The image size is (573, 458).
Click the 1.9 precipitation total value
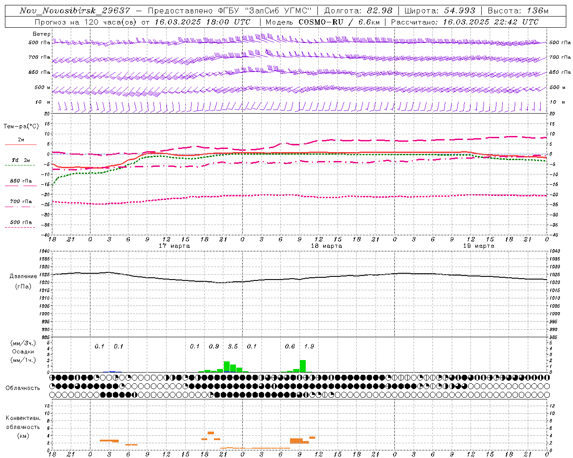pos(309,346)
